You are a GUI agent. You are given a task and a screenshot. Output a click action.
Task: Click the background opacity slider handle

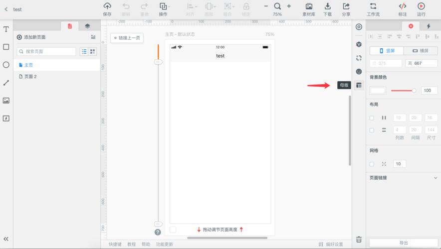[414, 91]
